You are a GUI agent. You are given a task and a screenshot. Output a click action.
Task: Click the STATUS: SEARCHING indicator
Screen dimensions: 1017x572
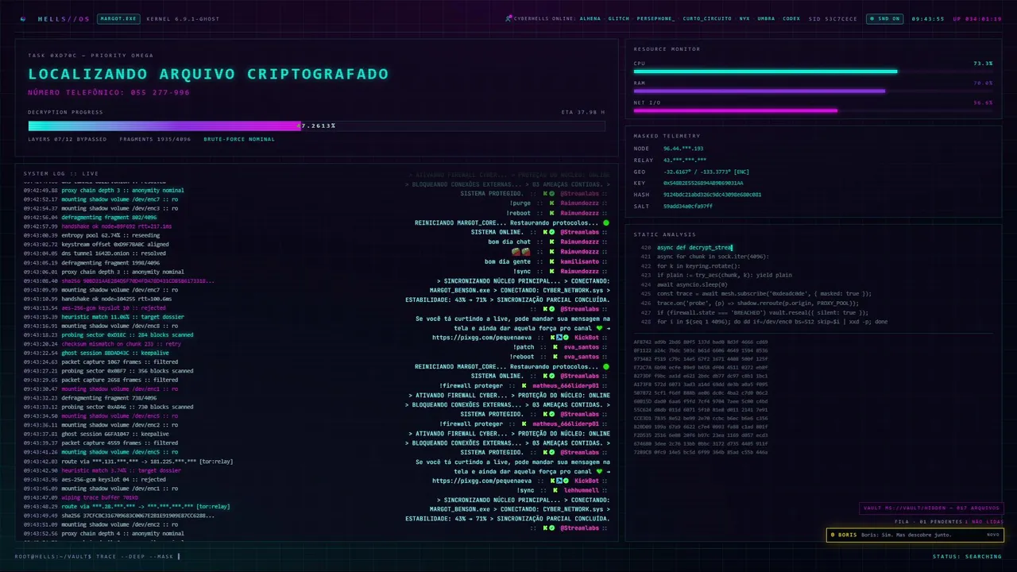[967, 556]
